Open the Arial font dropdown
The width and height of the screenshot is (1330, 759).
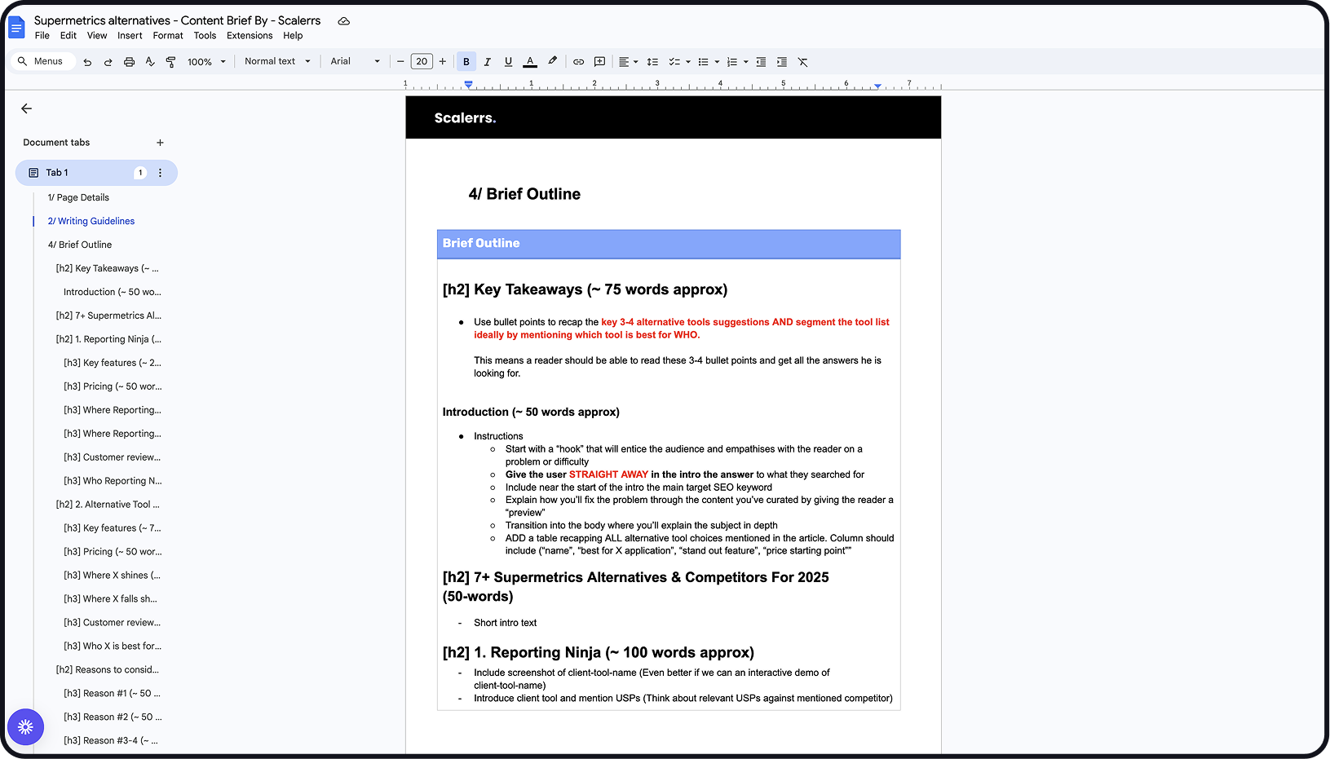pyautogui.click(x=356, y=62)
